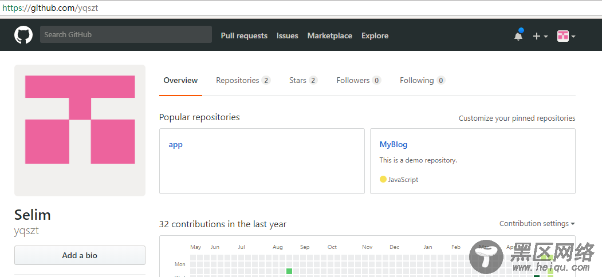Open the app repository link
This screenshot has height=277, width=602.
click(x=175, y=145)
